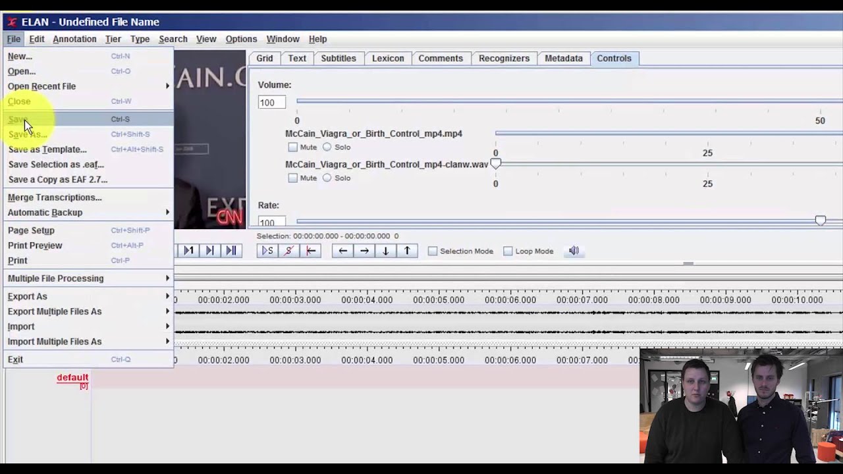Click the McCain mp4 track volume slider
The image size is (843, 474).
[x=668, y=134]
